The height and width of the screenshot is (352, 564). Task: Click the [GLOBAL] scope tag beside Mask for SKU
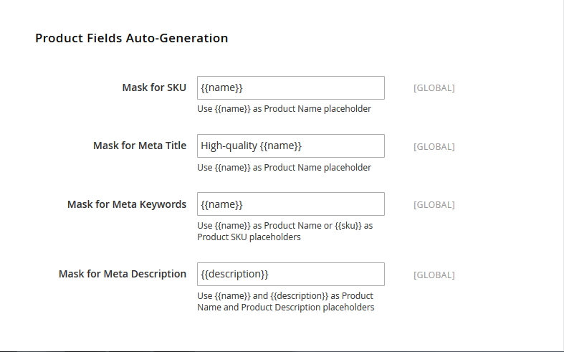(434, 87)
